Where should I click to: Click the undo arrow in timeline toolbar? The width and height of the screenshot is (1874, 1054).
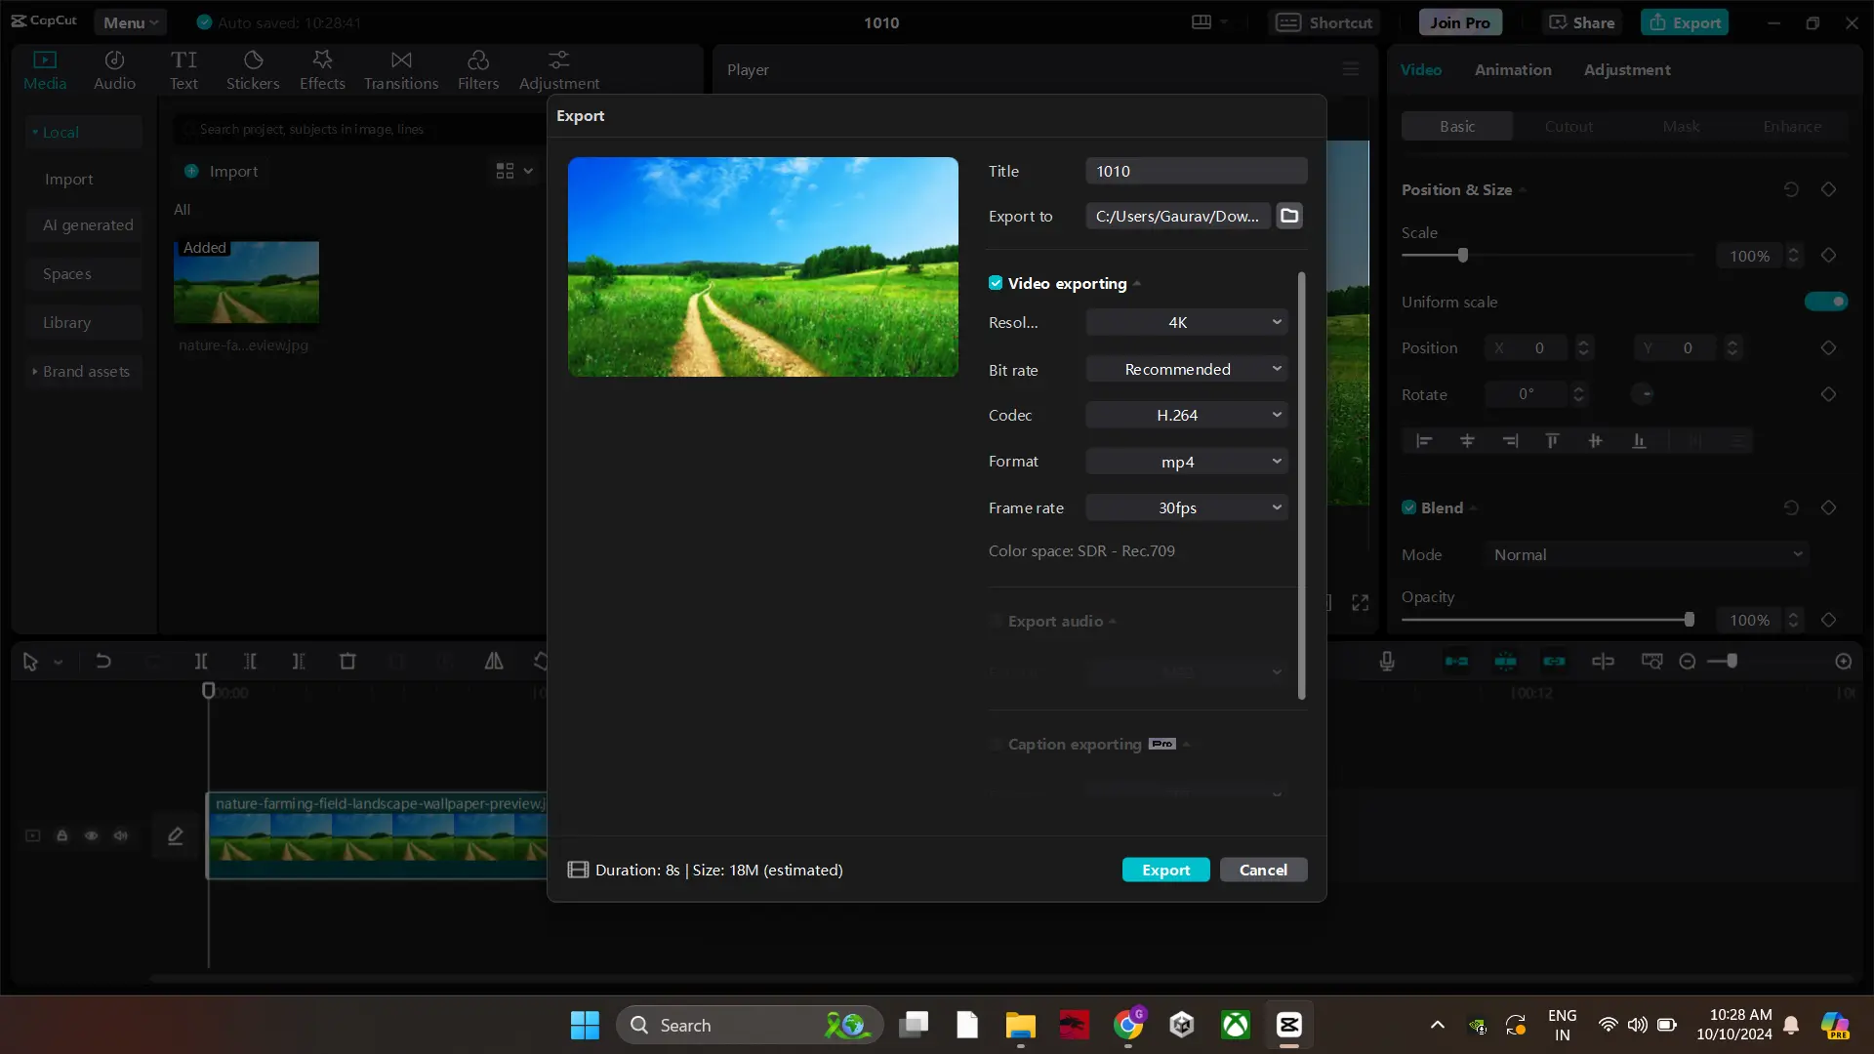[x=103, y=661]
